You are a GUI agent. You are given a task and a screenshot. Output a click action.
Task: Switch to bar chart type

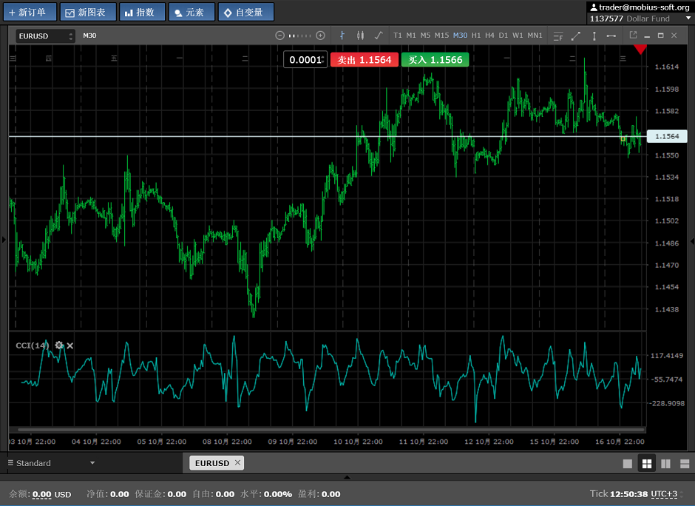[342, 36]
